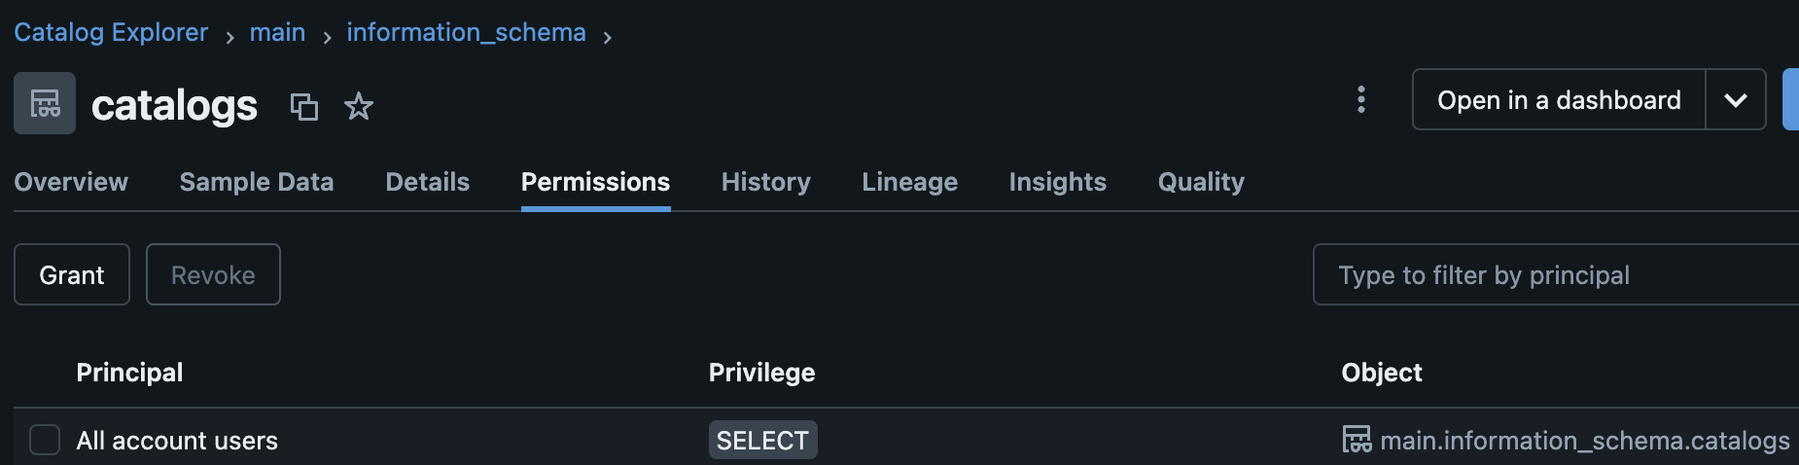Click the Grant button
The image size is (1799, 465).
point(72,274)
